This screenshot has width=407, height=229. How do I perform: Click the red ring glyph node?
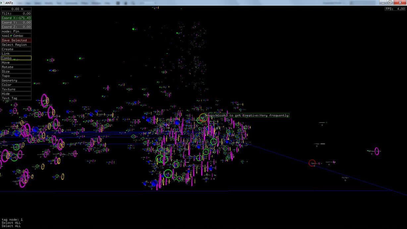click(312, 163)
